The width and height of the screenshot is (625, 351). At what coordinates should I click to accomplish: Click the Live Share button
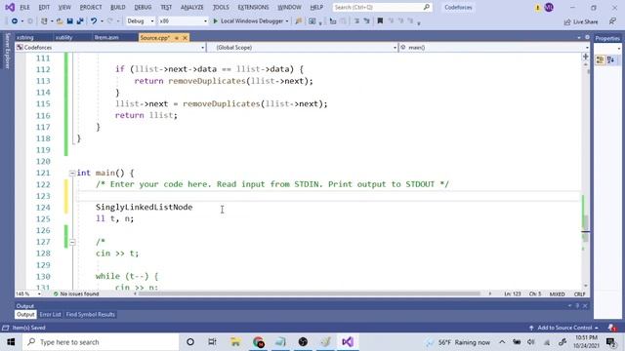click(581, 21)
